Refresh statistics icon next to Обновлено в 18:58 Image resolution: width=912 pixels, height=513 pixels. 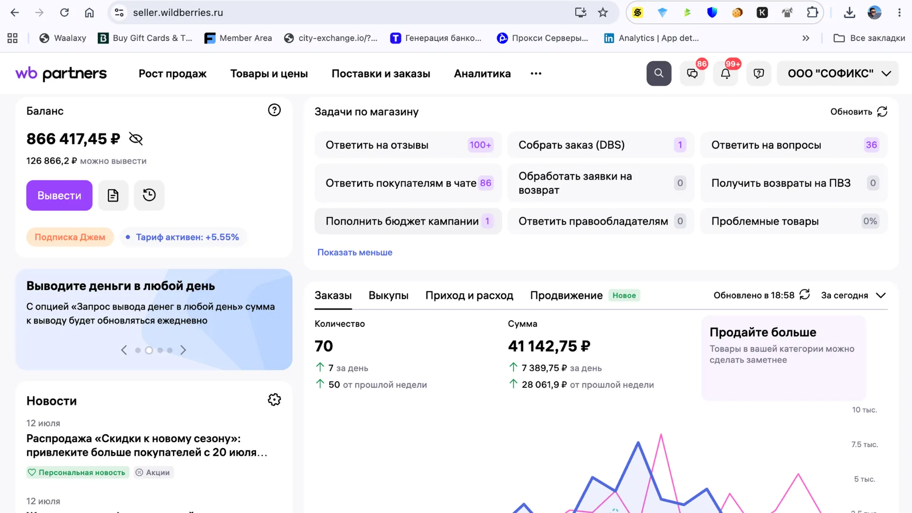[x=805, y=295]
